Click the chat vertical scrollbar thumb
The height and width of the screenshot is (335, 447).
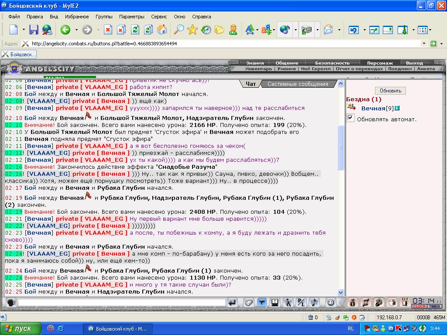340,147
